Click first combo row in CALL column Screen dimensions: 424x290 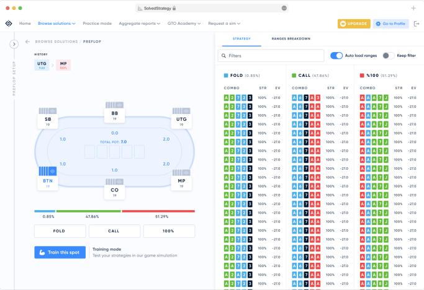[320, 98]
